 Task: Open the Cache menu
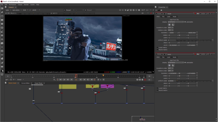point(32,5)
